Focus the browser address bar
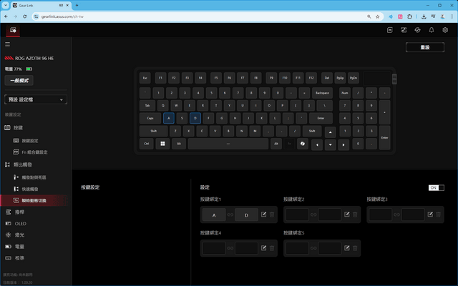This screenshot has height=286, width=458. [x=202, y=16]
